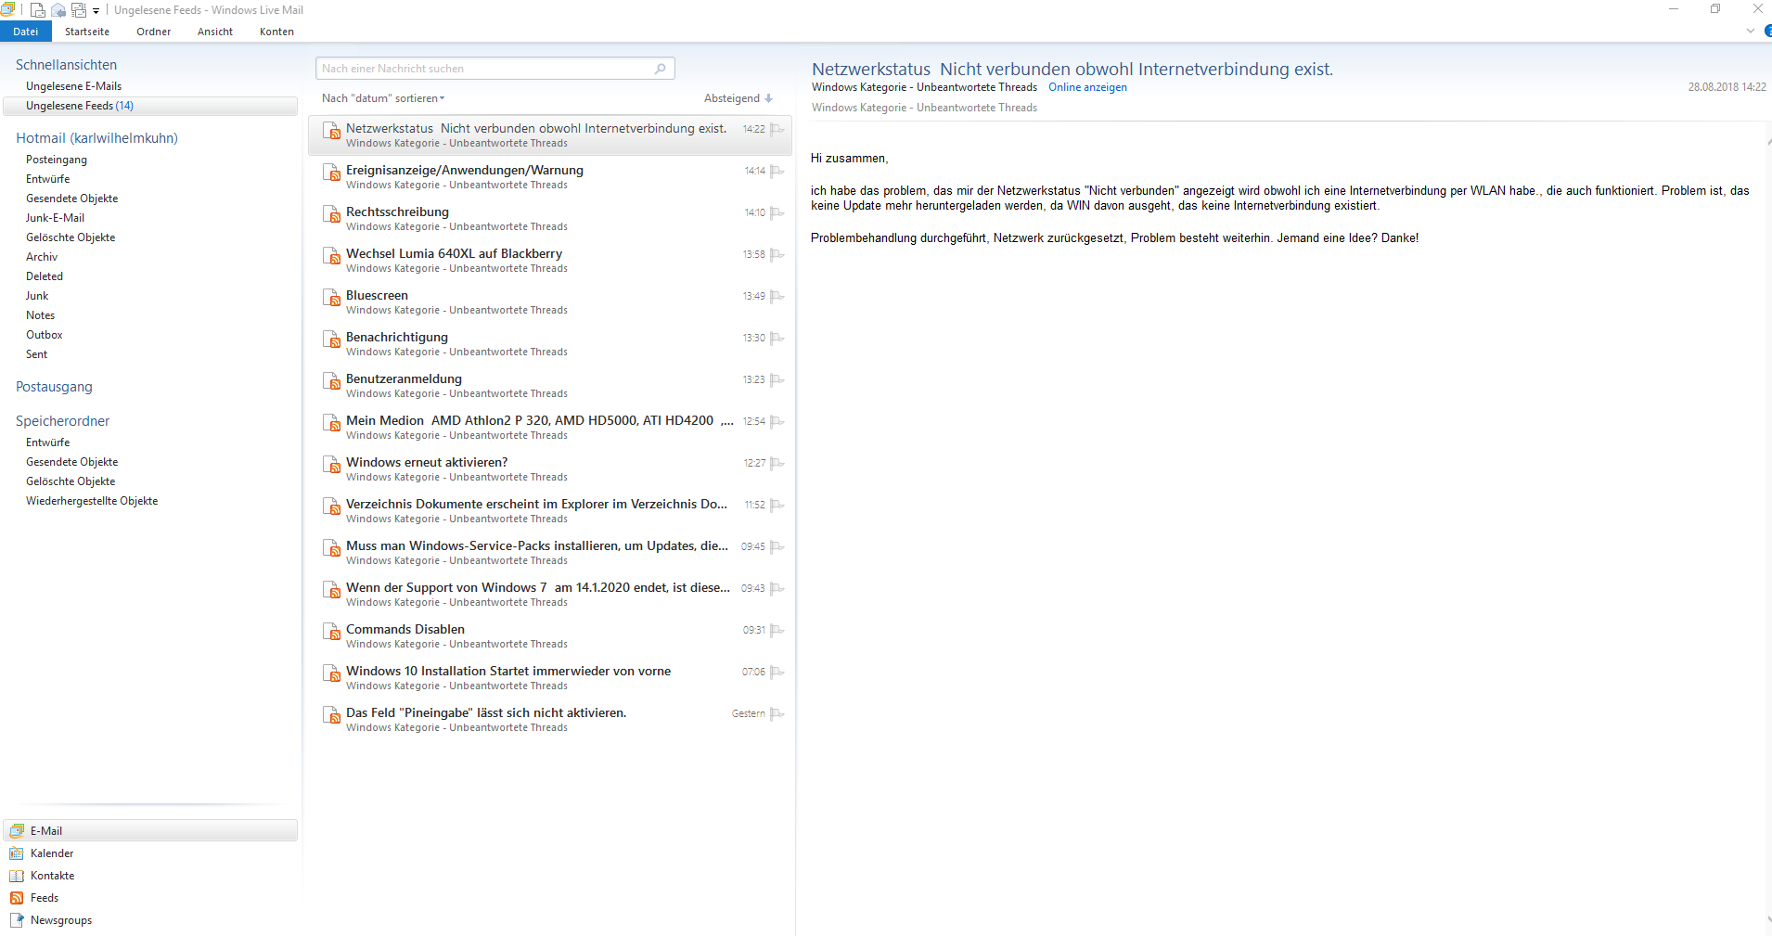Select Ungelesene E-Mails quick view
The height and width of the screenshot is (936, 1772).
click(73, 86)
